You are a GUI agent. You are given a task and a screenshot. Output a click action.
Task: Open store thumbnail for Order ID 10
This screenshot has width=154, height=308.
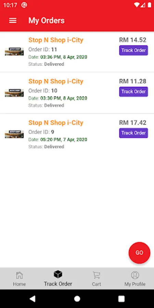point(14,93)
